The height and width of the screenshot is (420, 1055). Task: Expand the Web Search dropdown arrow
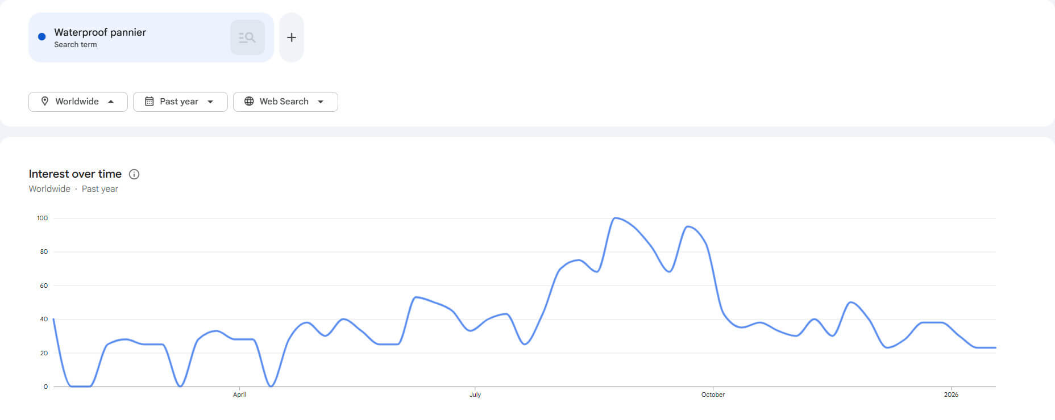point(321,102)
